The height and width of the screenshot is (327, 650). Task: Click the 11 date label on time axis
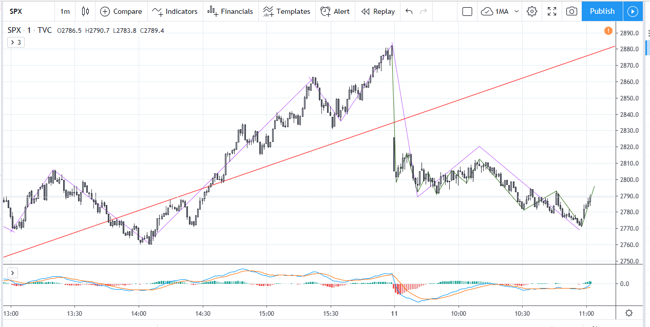pyautogui.click(x=394, y=313)
